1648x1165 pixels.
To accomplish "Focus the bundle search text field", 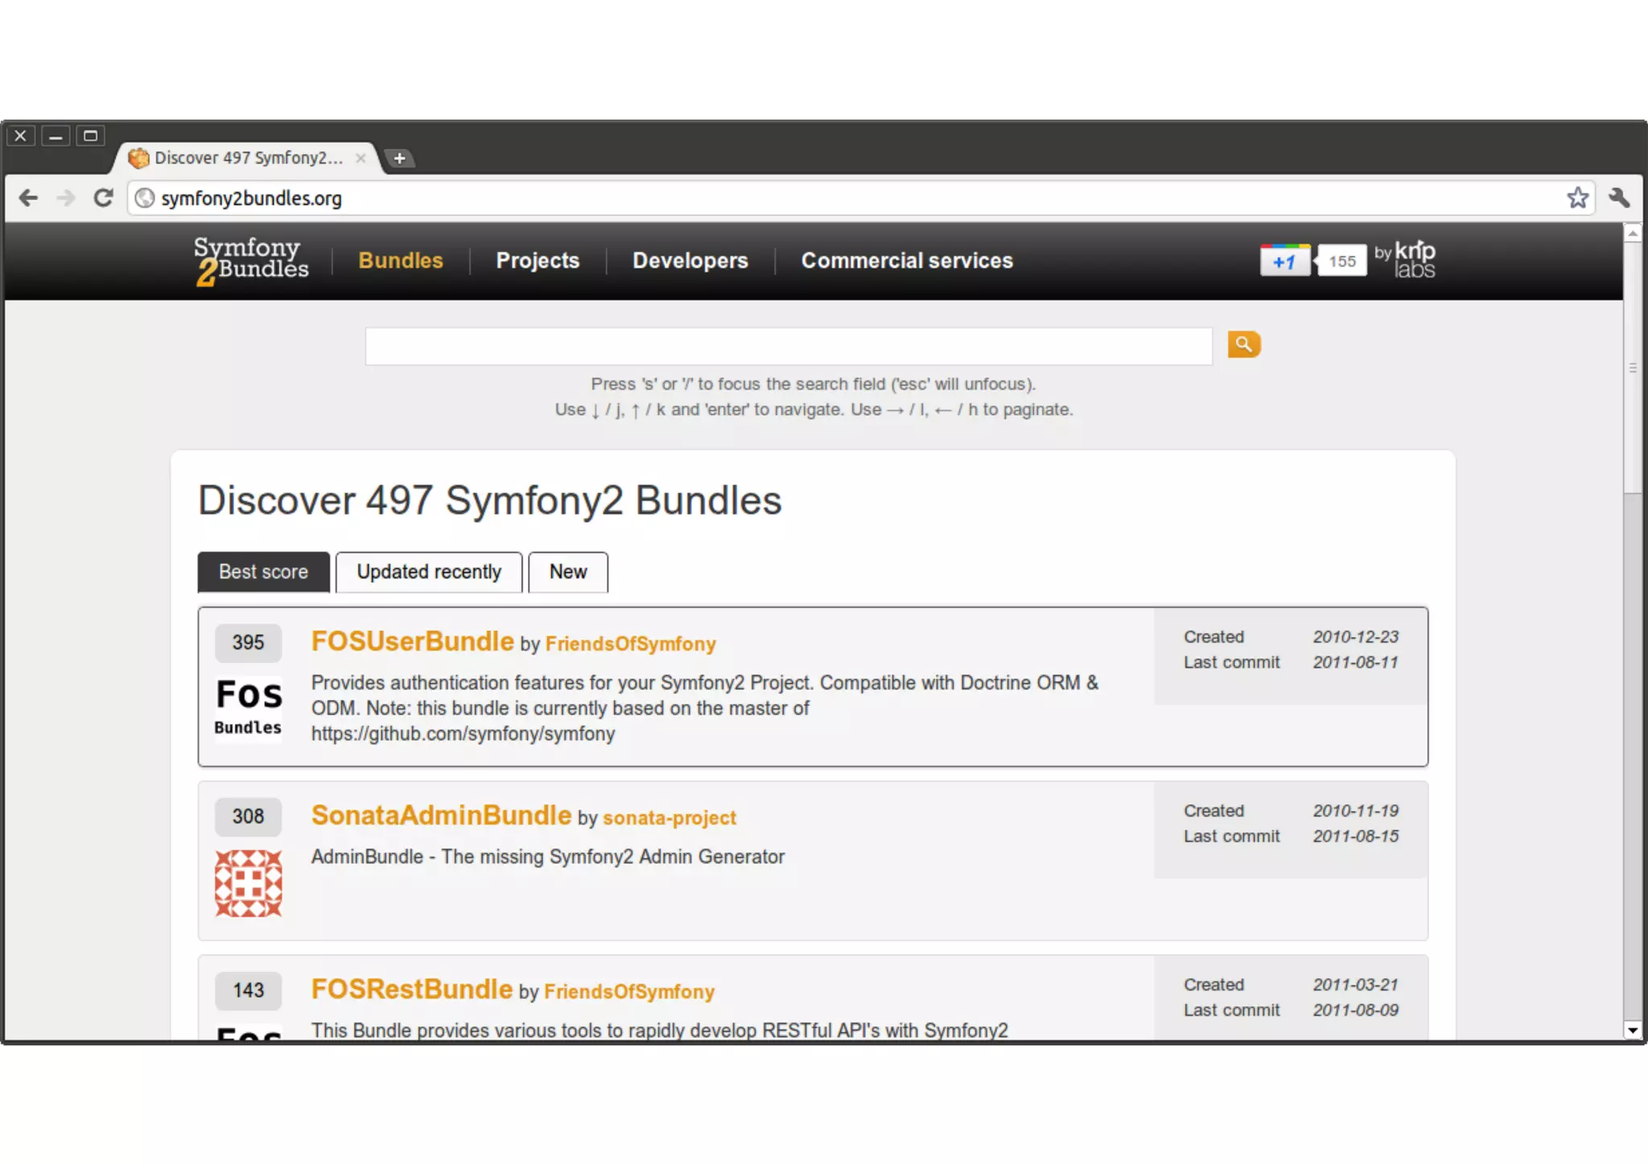I will pyautogui.click(x=788, y=346).
